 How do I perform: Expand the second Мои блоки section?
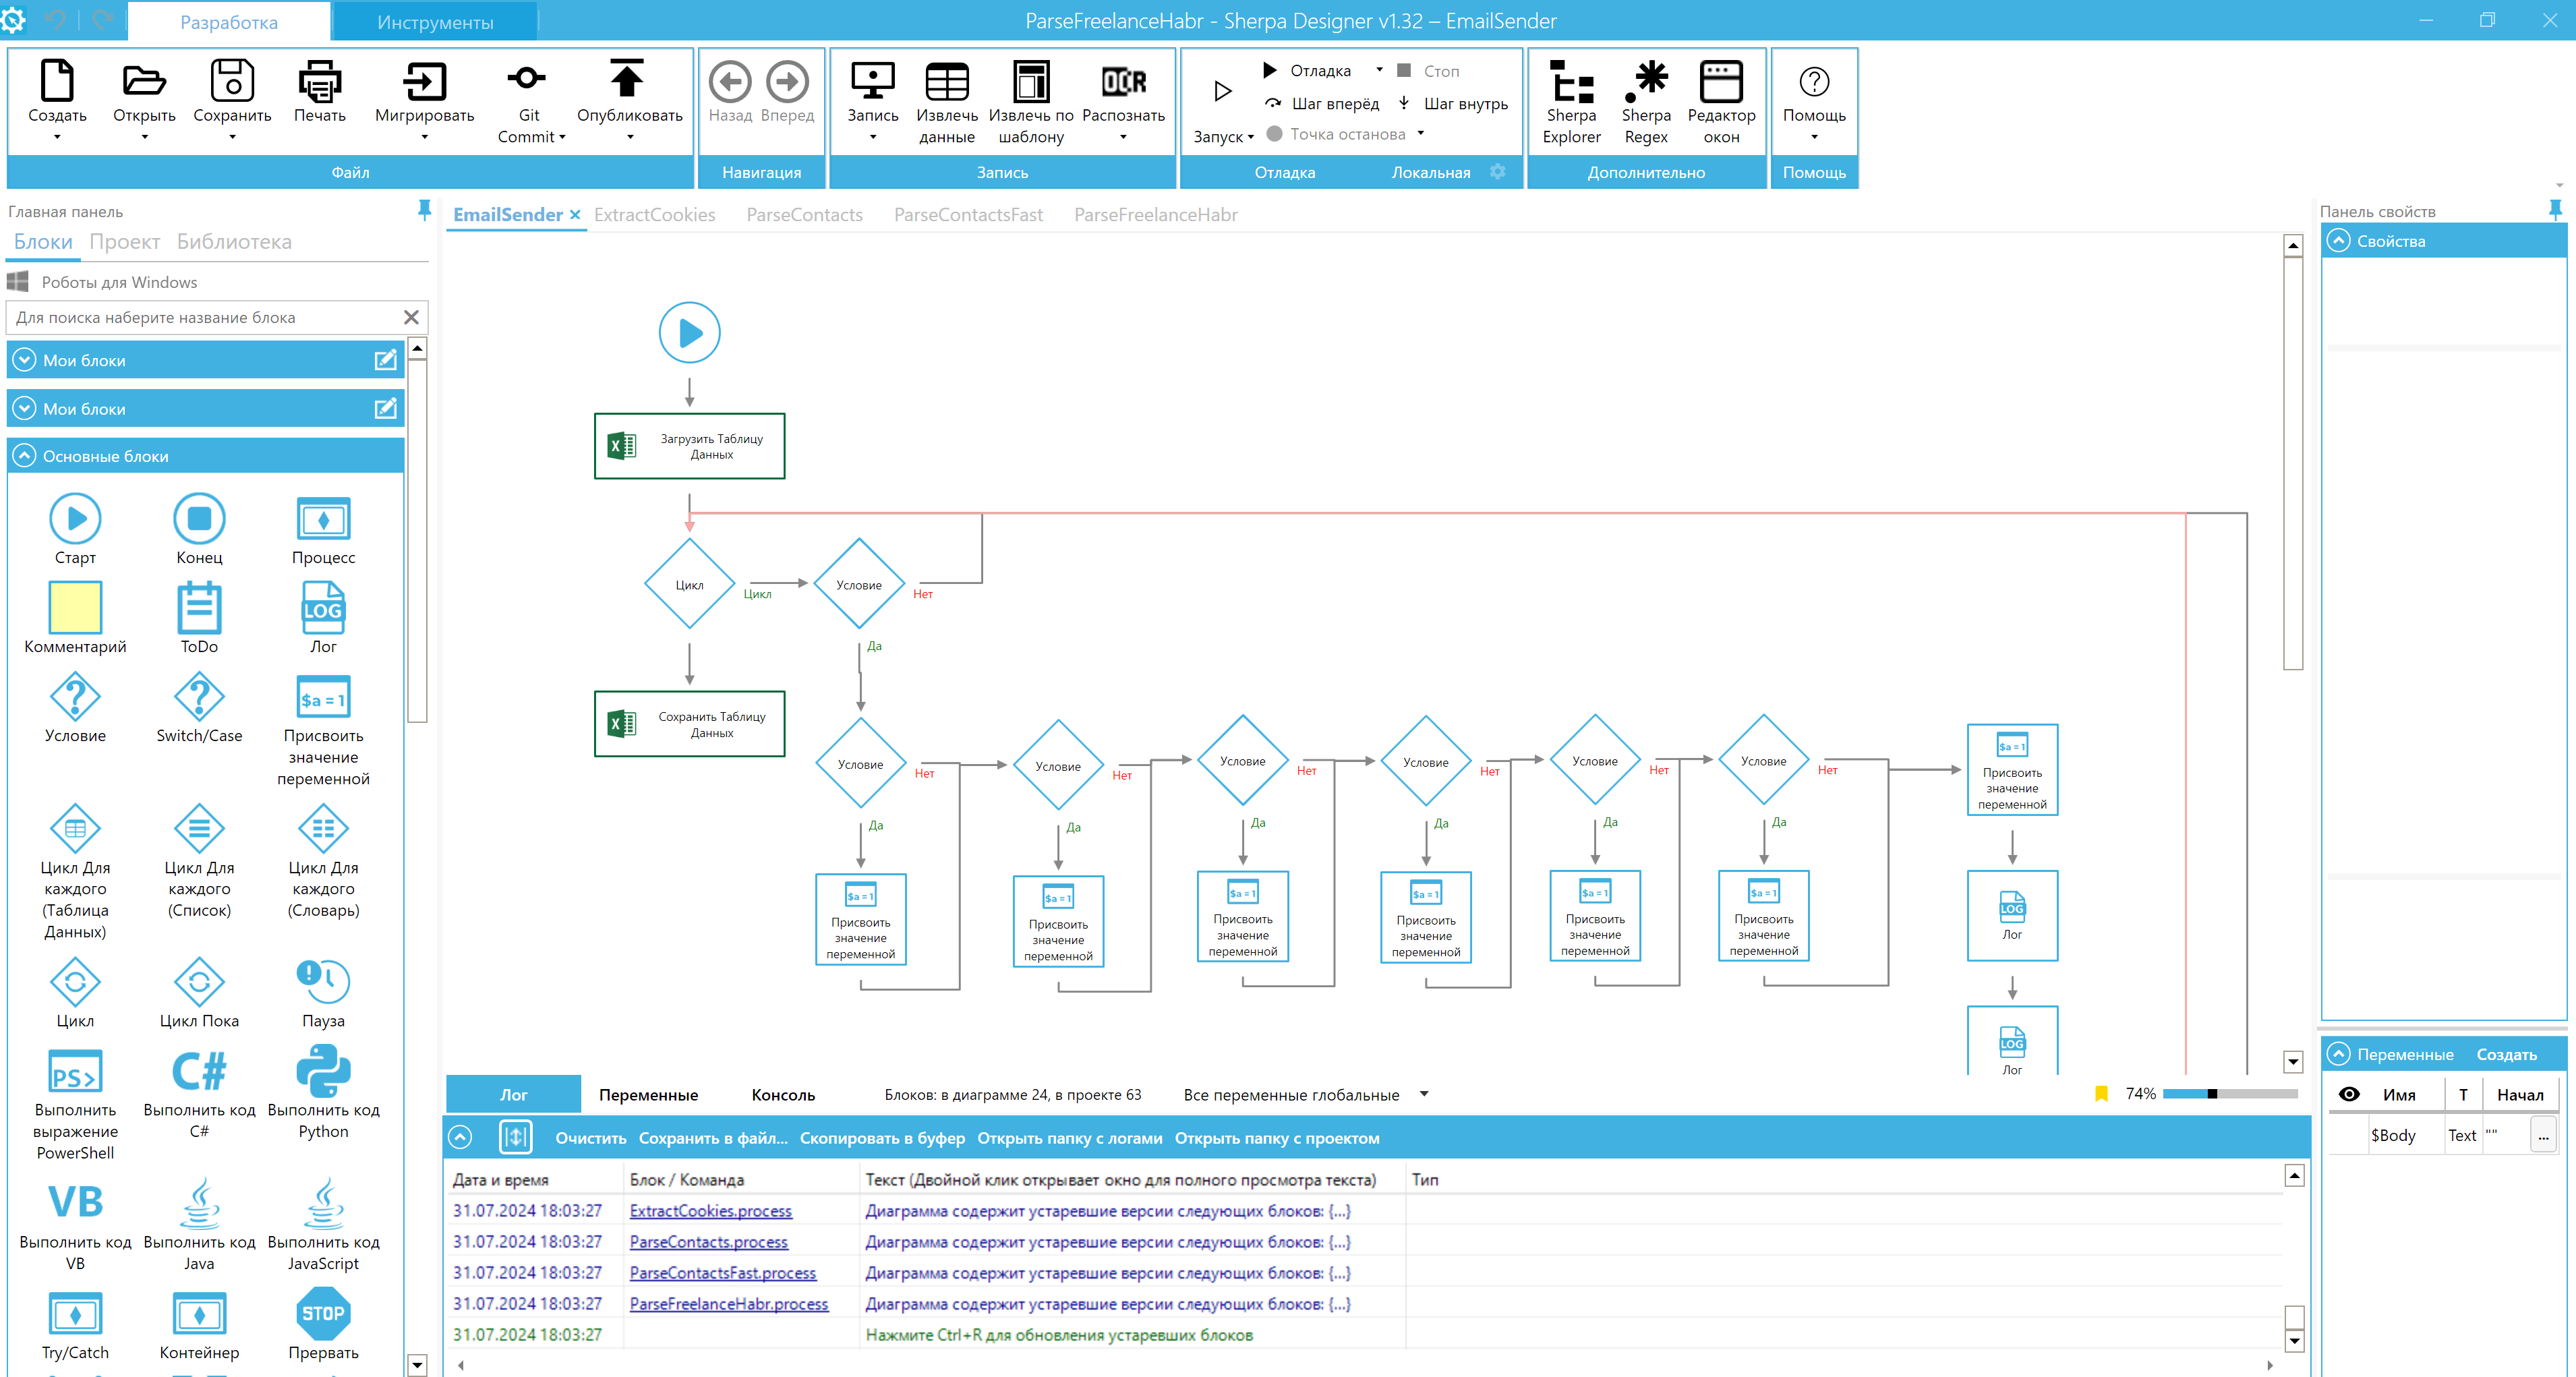coord(24,409)
